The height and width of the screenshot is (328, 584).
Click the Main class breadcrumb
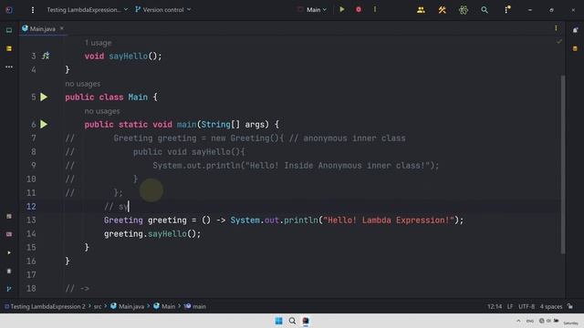(x=164, y=307)
